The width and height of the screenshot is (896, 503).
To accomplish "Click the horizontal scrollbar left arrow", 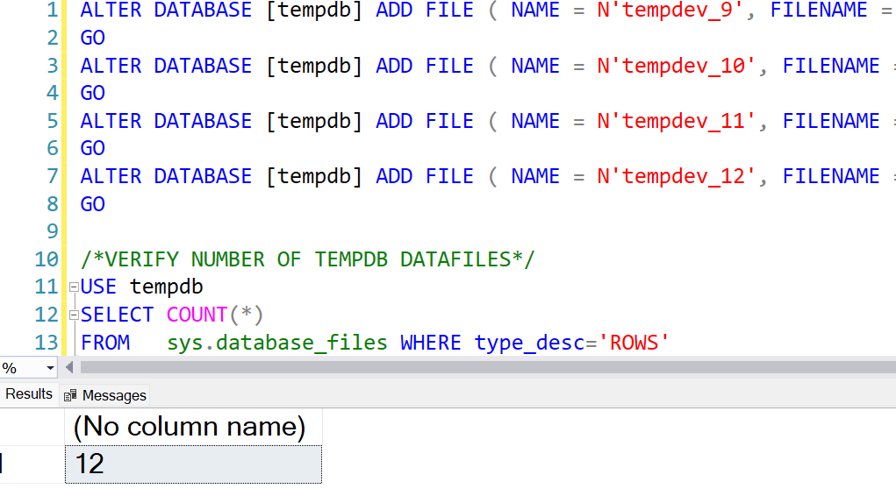I will (69, 367).
